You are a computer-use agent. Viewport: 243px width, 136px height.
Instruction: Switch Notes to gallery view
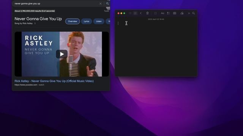(135, 13)
